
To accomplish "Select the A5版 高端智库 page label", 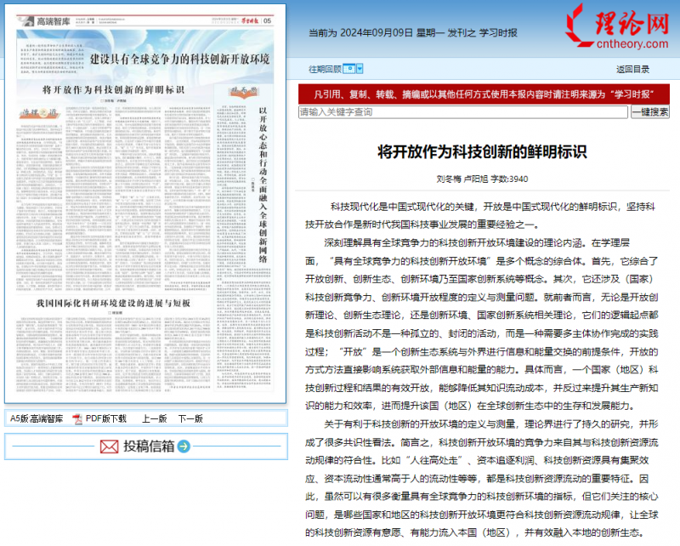I will tap(37, 419).
